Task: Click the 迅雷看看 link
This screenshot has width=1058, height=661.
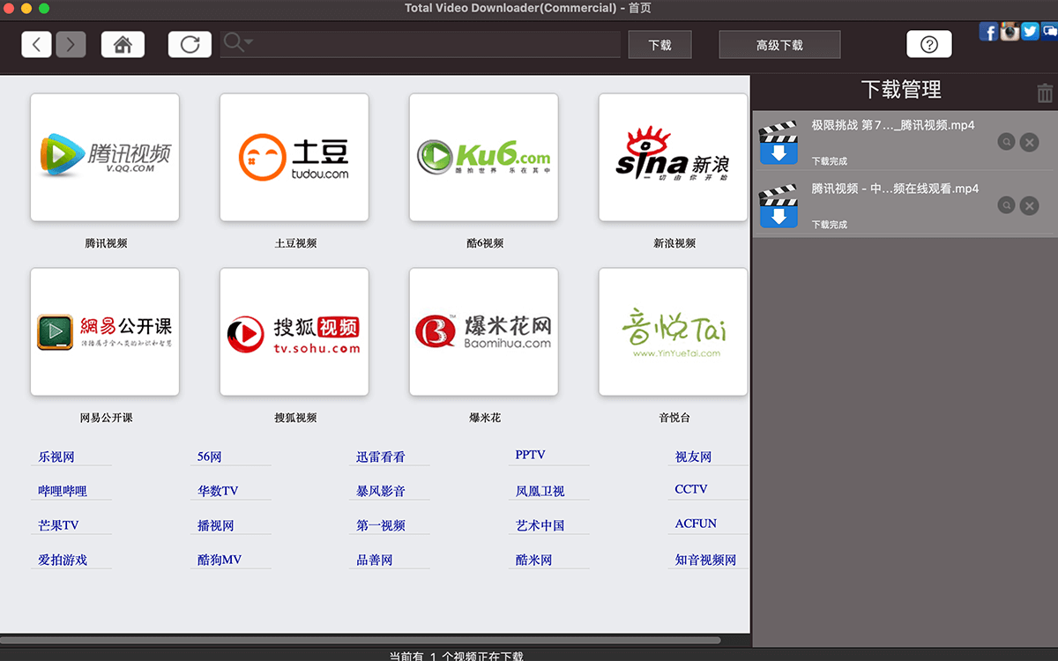Action: 381,457
